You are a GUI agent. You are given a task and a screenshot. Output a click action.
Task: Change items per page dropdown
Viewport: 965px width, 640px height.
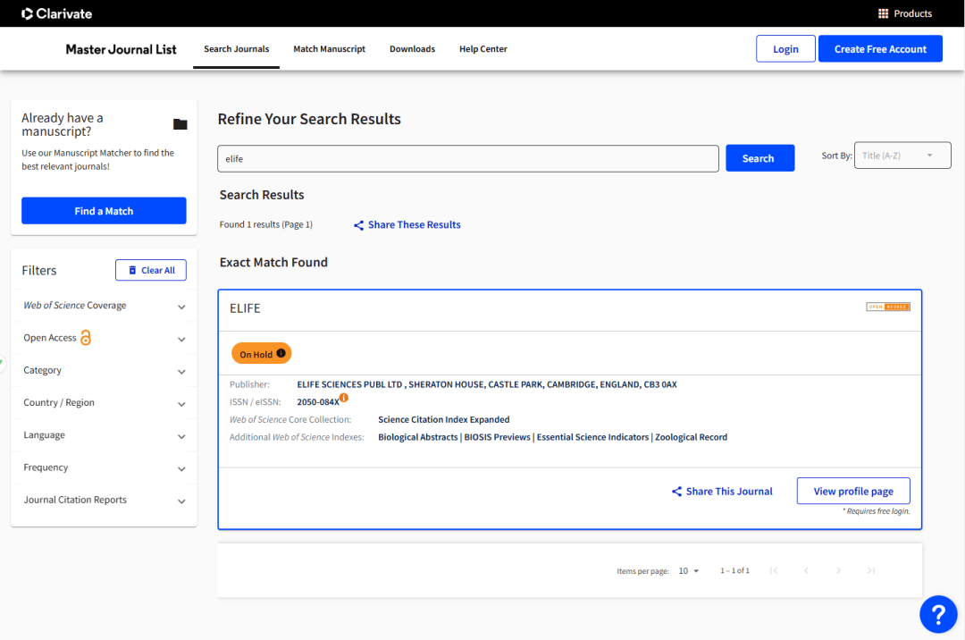click(x=688, y=570)
